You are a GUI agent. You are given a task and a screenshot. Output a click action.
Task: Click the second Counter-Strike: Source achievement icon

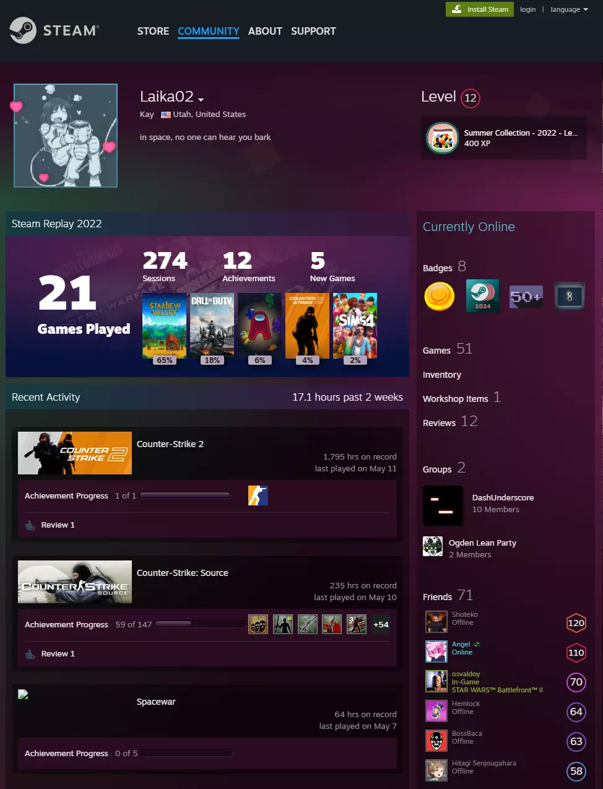[283, 624]
